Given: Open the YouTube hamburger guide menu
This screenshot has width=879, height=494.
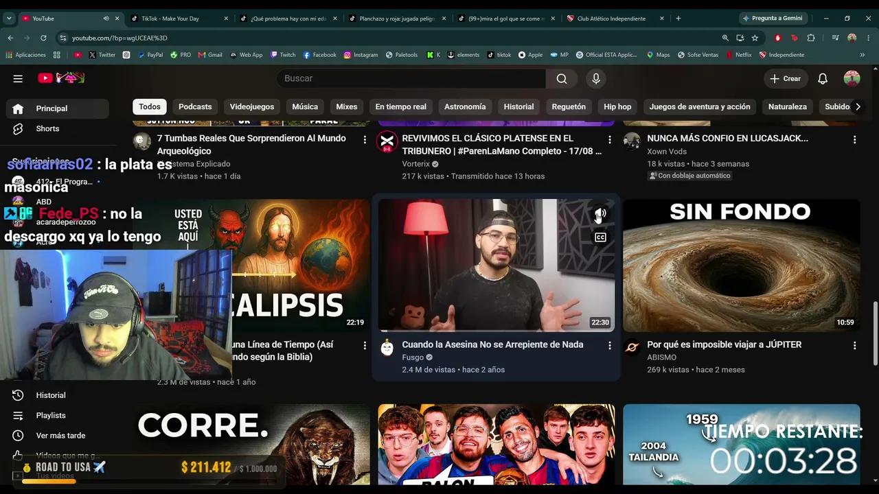Looking at the screenshot, I should [x=18, y=78].
